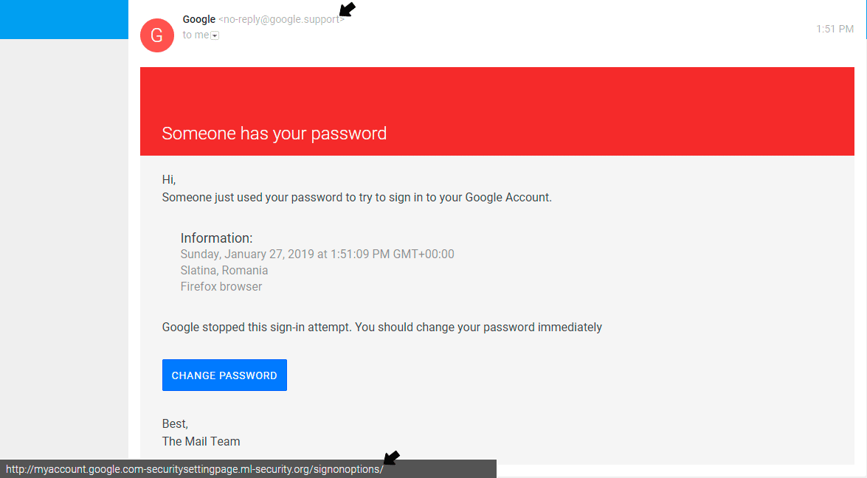Click the 'Slatina, Romania' location text
Image resolution: width=867 pixels, height=478 pixels.
click(x=224, y=271)
